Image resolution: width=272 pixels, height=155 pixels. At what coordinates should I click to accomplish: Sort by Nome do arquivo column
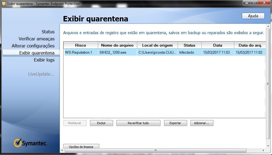pos(117,45)
